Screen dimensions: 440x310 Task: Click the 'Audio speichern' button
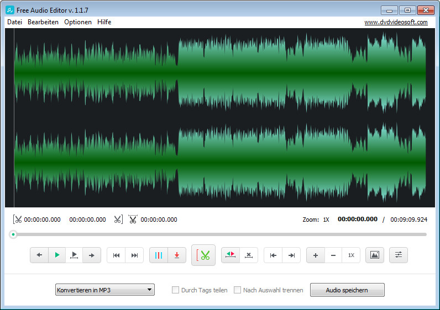(347, 290)
